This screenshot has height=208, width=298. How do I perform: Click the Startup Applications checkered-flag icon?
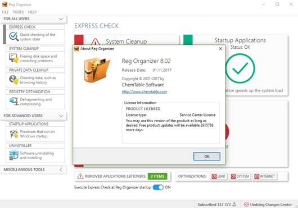14,134
